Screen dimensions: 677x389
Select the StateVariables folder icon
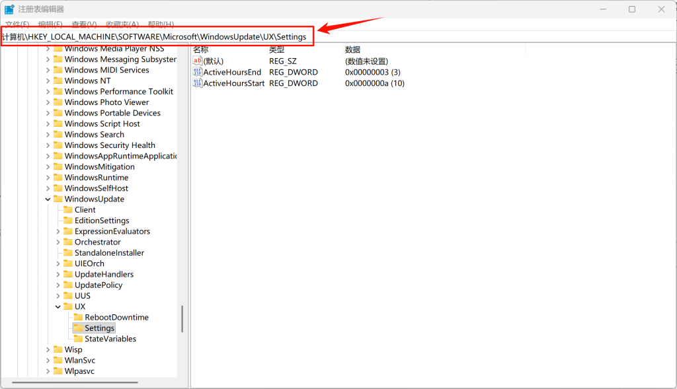[x=78, y=339]
